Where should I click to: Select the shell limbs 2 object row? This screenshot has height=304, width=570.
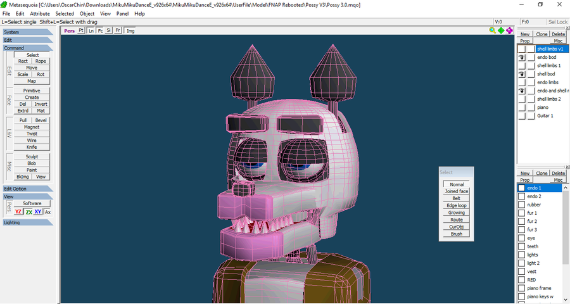click(543, 99)
